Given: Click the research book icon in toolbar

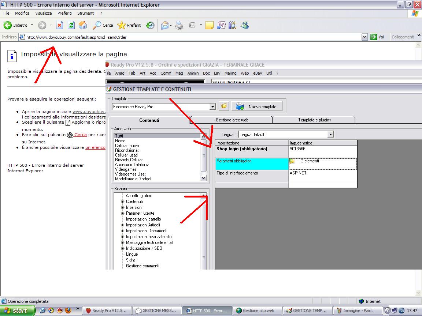Looking at the screenshot, I should (x=232, y=25).
